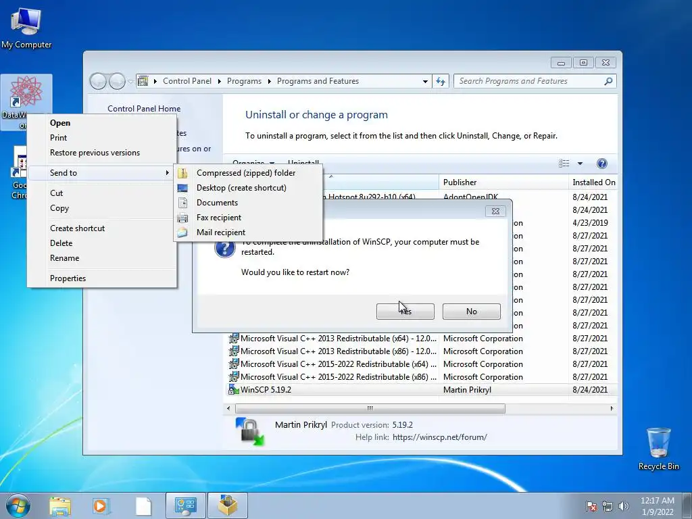Select Visual C++ 2013 Redistributable (x86) row

click(422, 351)
